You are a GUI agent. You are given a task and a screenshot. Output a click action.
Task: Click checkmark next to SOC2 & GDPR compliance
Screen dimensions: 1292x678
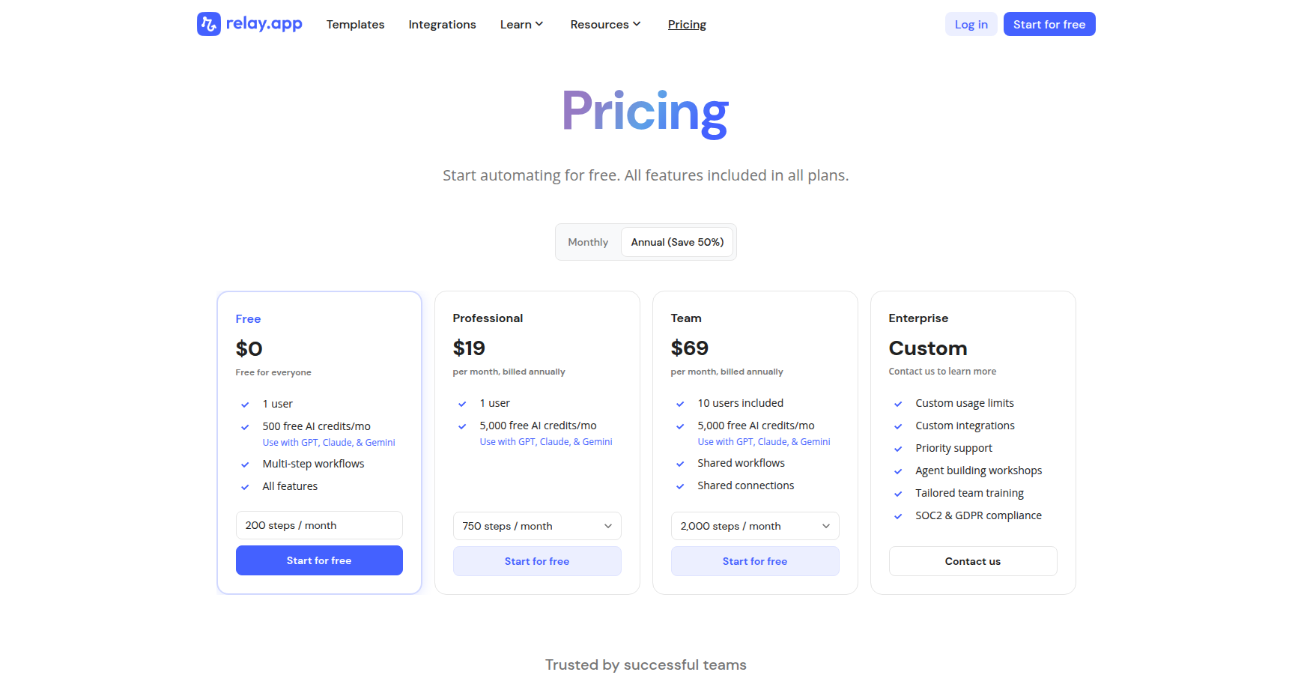click(898, 516)
